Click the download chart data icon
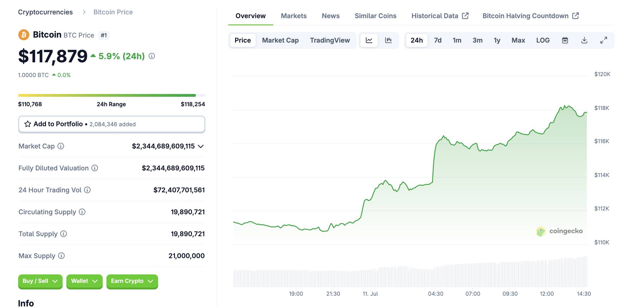Image resolution: width=633 pixels, height=307 pixels. pos(584,40)
